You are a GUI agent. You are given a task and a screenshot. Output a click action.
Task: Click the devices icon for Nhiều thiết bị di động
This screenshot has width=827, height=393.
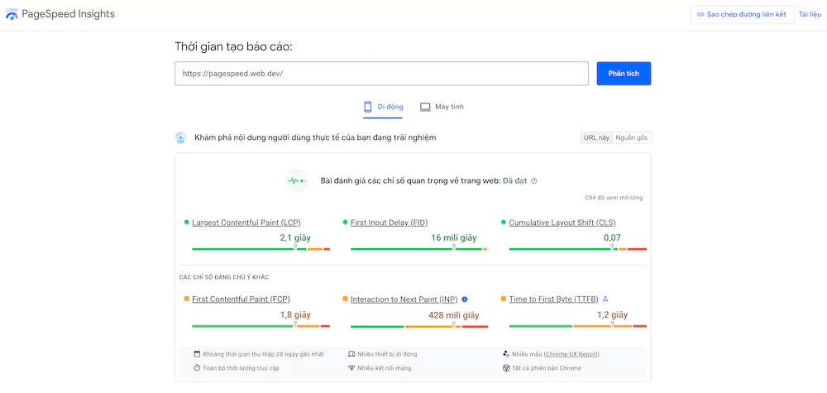tap(351, 354)
